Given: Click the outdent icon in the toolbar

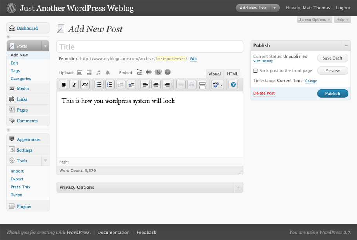Looking at the screenshot, I should [120, 85].
